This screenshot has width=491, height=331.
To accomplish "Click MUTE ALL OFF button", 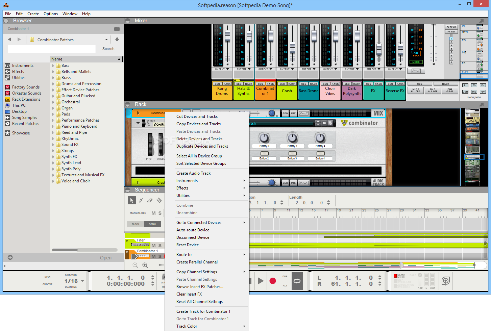I will click(416, 91).
